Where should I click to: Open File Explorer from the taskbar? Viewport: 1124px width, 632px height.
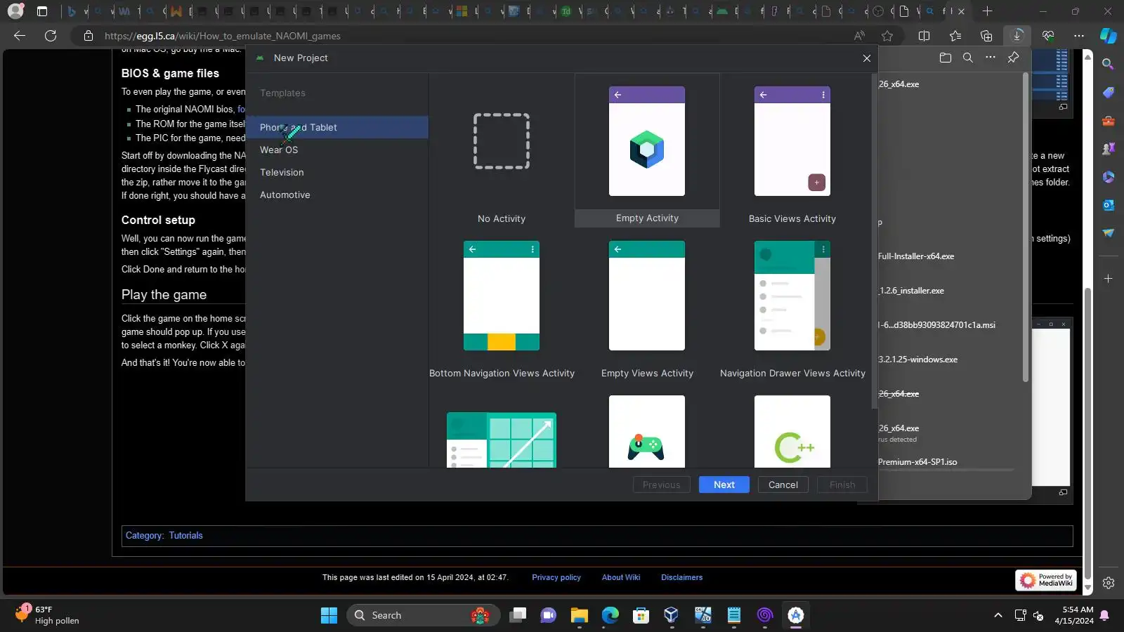(x=580, y=615)
